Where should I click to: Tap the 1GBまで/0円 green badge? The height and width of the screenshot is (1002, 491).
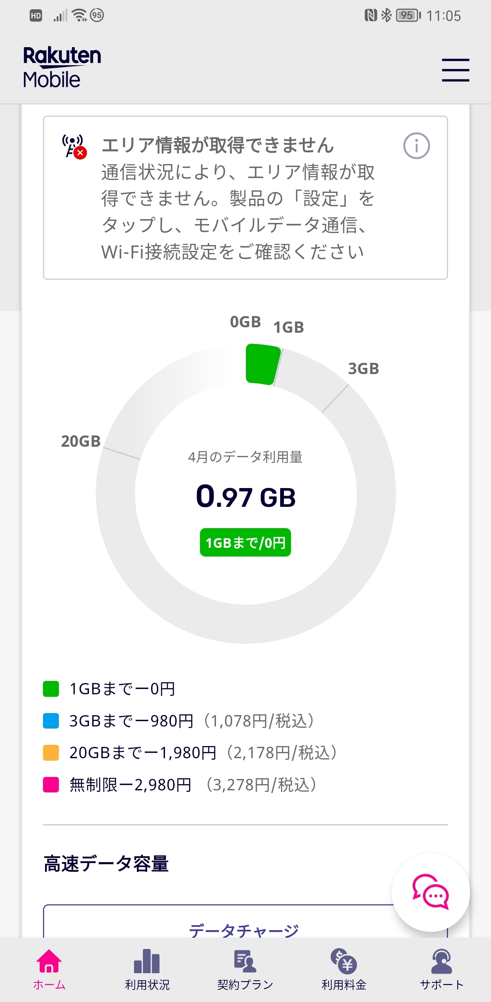(x=245, y=542)
